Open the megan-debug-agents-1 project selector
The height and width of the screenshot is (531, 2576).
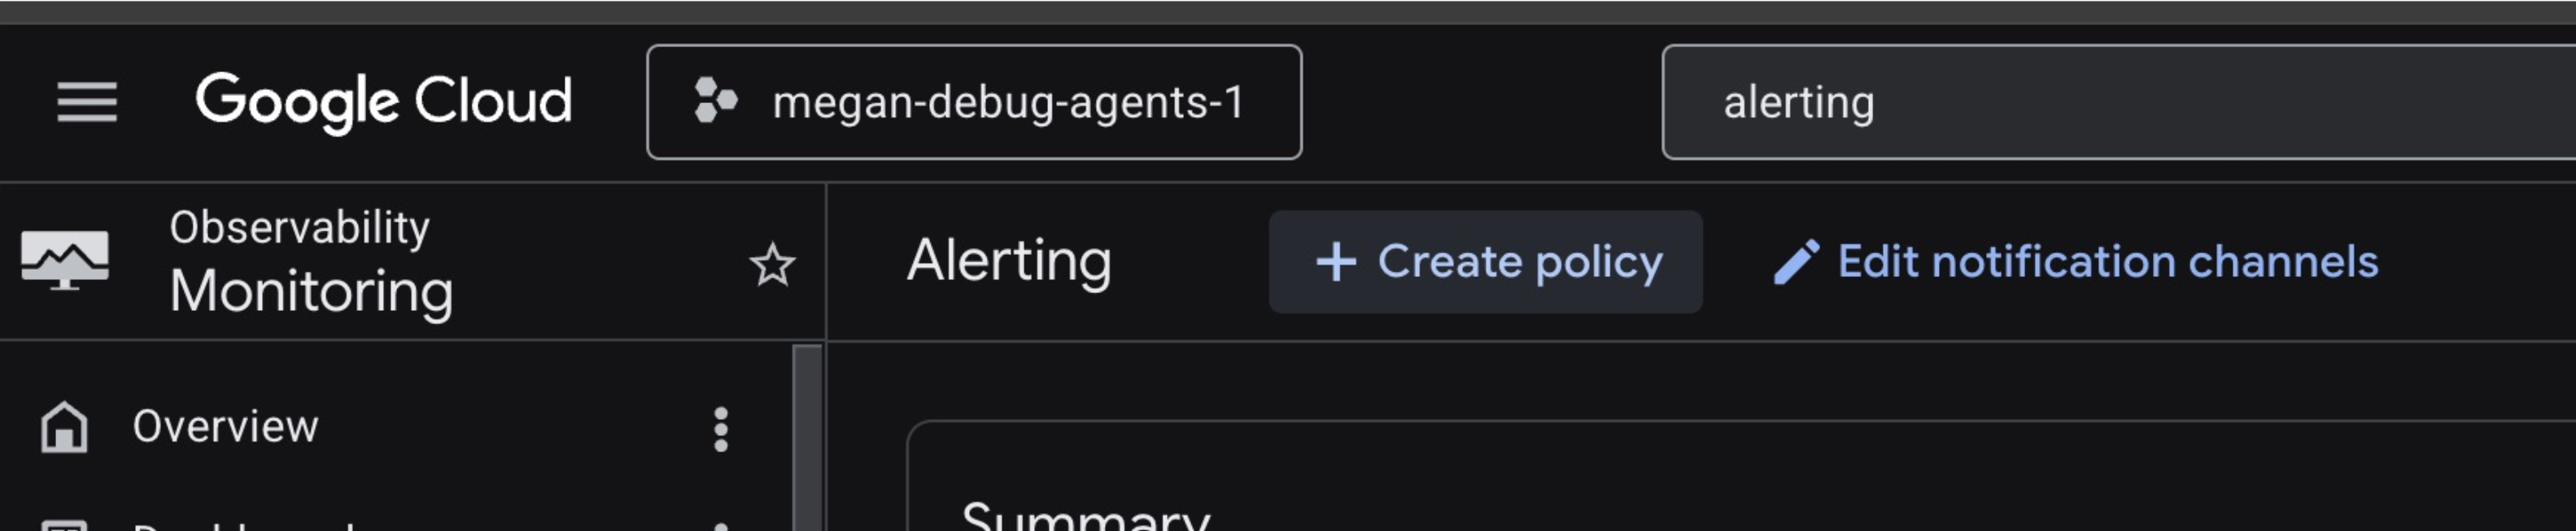point(974,101)
